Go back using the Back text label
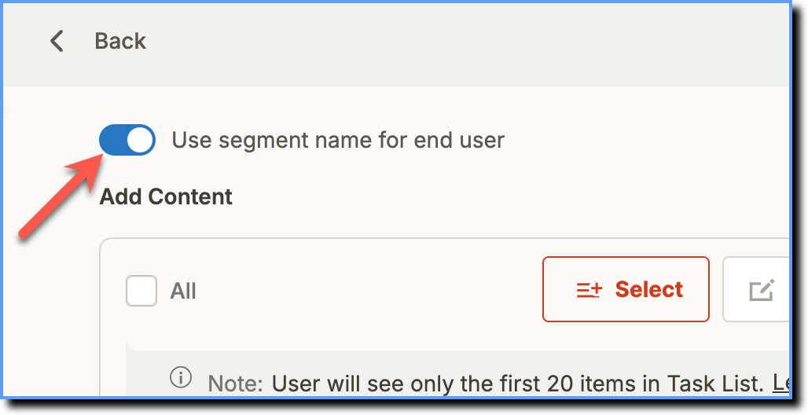 (x=120, y=41)
